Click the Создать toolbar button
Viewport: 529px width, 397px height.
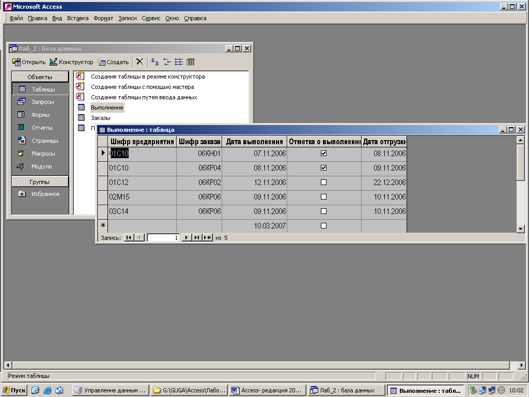[113, 62]
